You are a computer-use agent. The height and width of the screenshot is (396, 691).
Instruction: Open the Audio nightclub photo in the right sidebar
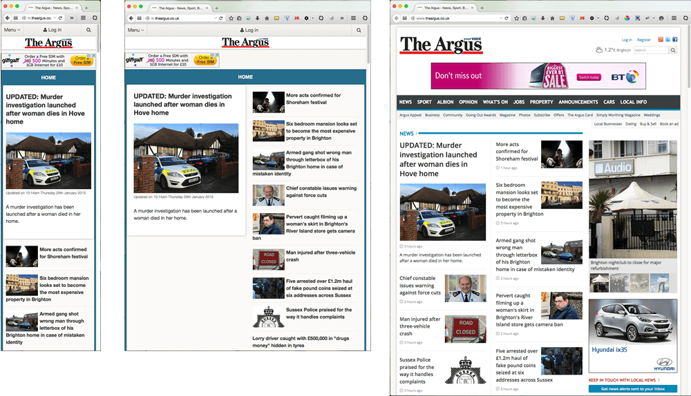point(633,199)
